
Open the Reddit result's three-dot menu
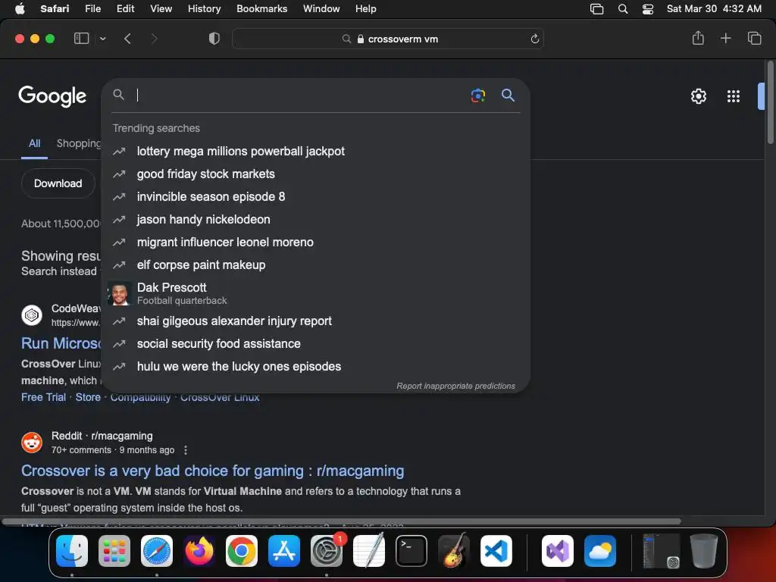pyautogui.click(x=186, y=450)
